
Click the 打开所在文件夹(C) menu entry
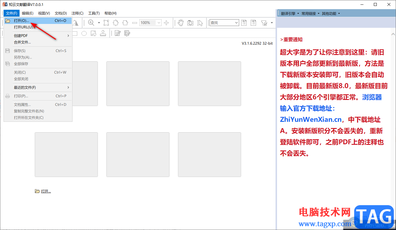coord(38,118)
